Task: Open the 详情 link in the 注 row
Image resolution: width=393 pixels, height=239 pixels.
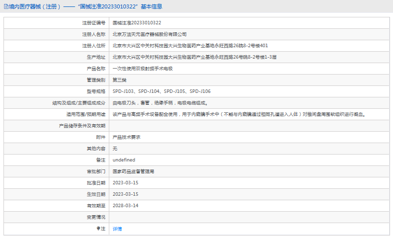Action: (117, 229)
